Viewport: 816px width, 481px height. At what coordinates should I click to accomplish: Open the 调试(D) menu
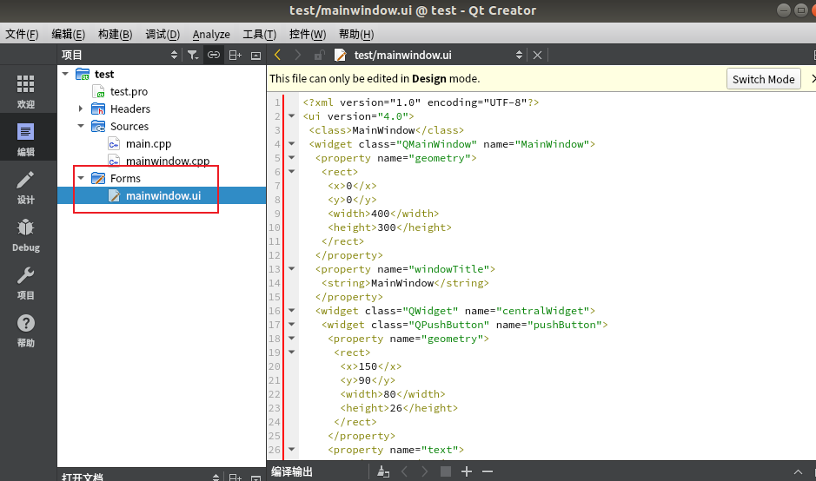(x=163, y=35)
